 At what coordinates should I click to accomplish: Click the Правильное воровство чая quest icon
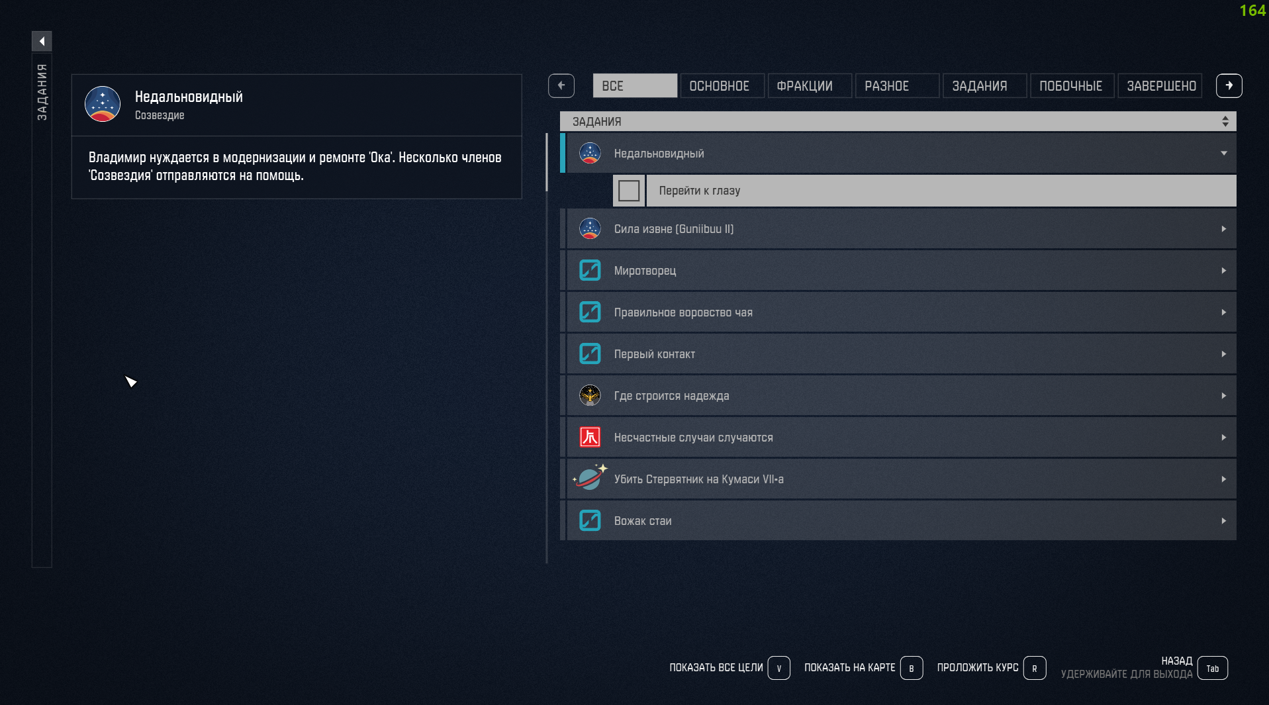[590, 312]
